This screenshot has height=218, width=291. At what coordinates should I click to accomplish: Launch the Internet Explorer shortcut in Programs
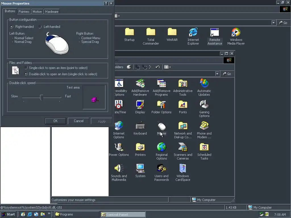coord(193,36)
